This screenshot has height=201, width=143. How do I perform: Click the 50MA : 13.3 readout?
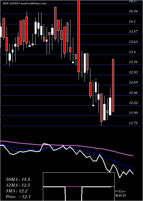tap(18, 179)
